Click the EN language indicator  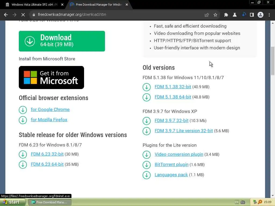pyautogui.click(x=236, y=202)
